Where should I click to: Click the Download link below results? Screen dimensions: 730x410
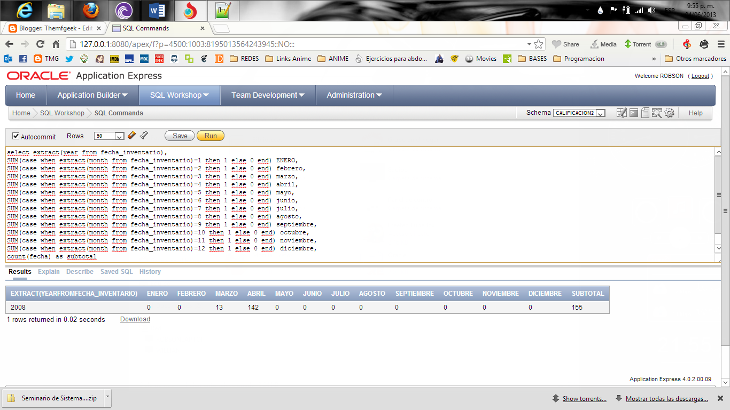point(135,319)
